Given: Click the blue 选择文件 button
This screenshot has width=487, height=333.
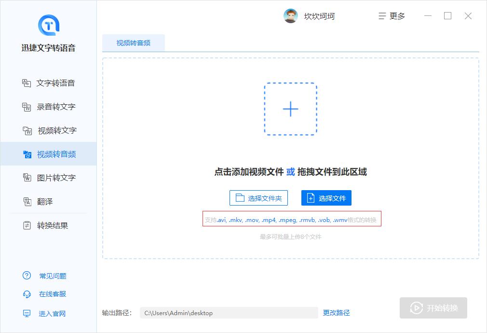Looking at the screenshot, I should 326,198.
